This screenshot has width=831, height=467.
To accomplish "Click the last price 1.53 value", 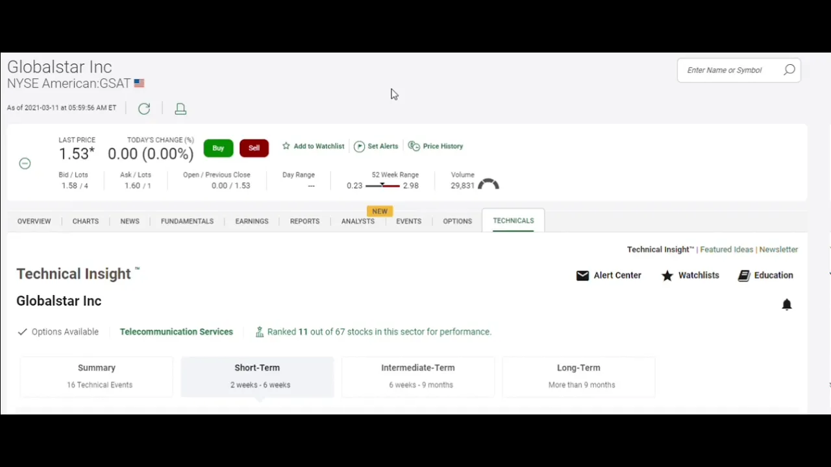I will [x=77, y=154].
